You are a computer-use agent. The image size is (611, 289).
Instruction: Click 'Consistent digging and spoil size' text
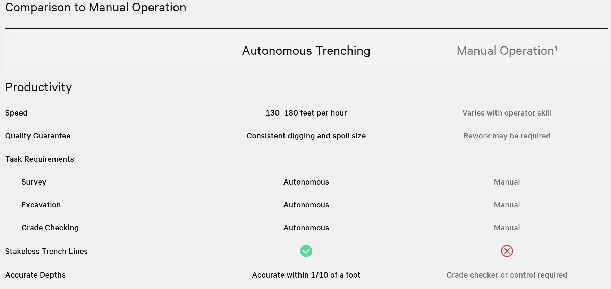[306, 136]
